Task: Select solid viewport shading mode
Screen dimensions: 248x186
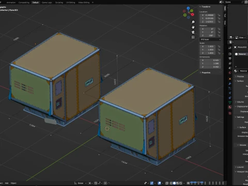Action: pyautogui.click(x=174, y=183)
